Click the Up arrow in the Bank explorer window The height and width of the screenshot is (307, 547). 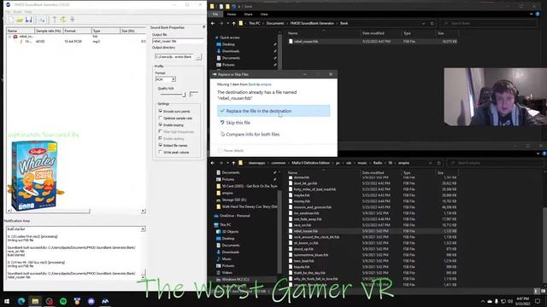tap(233, 23)
